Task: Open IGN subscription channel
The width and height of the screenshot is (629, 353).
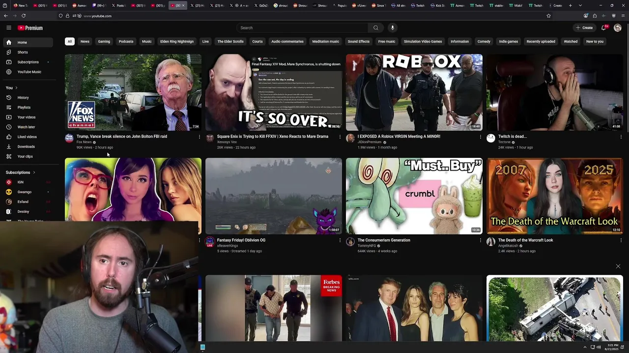Action: pyautogui.click(x=29, y=182)
